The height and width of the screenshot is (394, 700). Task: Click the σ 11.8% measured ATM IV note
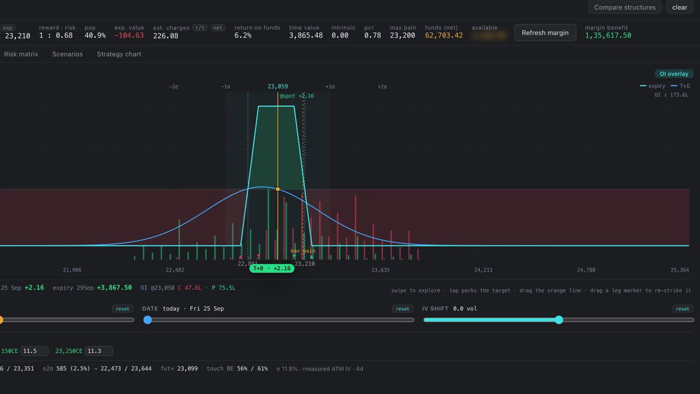320,369
